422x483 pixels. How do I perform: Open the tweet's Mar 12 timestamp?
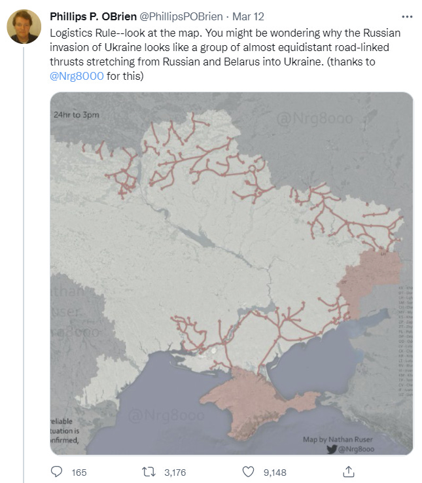tap(246, 17)
